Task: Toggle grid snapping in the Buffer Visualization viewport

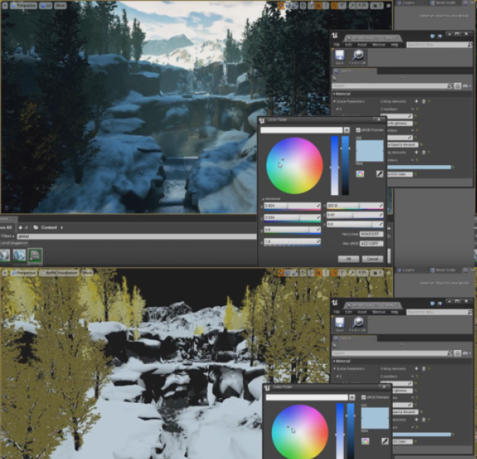Action: [x=318, y=273]
